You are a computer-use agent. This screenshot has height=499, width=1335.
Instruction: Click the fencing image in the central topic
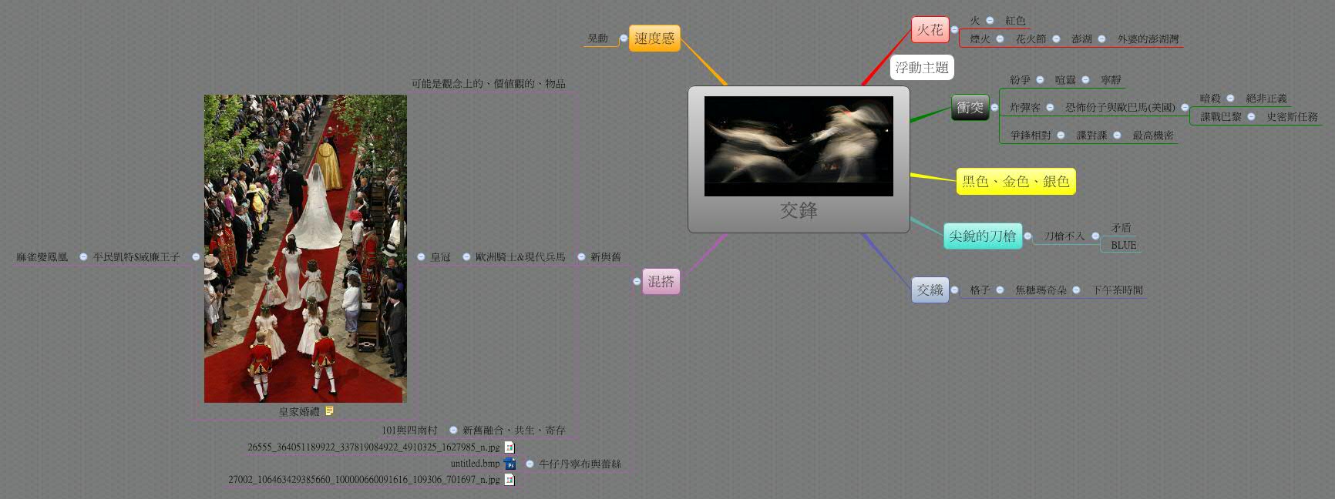coord(799,146)
